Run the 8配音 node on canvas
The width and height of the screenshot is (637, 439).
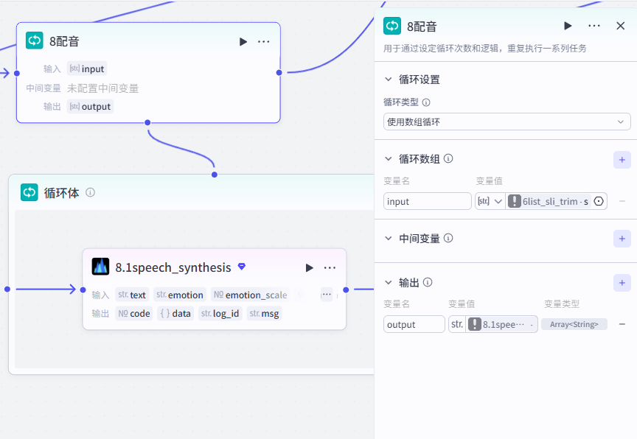[x=243, y=42]
